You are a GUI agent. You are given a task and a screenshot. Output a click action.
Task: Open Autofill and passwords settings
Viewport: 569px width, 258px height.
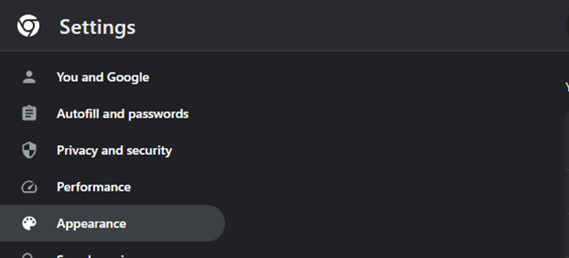[122, 114]
